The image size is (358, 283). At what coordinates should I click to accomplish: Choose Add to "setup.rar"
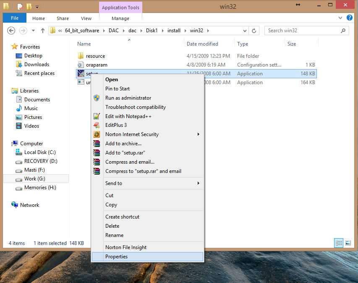pos(147,153)
